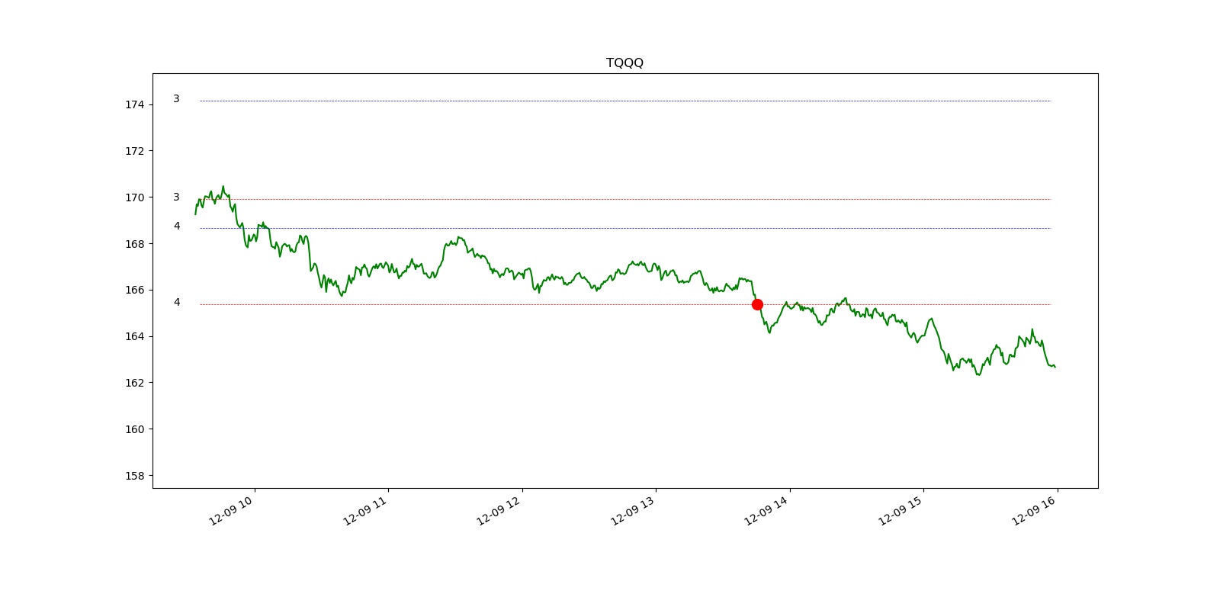The height and width of the screenshot is (610, 1220).
Task: Click the x-axis label 12-09 16
Action: [1033, 511]
